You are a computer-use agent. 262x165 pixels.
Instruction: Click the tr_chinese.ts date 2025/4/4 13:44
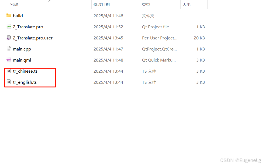108,71
